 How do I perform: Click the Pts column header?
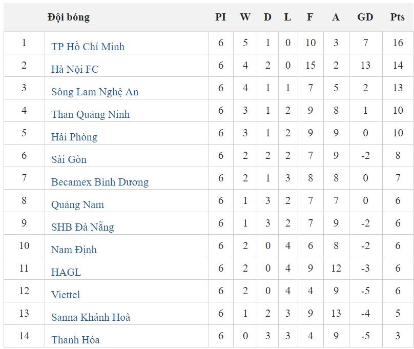398,17
